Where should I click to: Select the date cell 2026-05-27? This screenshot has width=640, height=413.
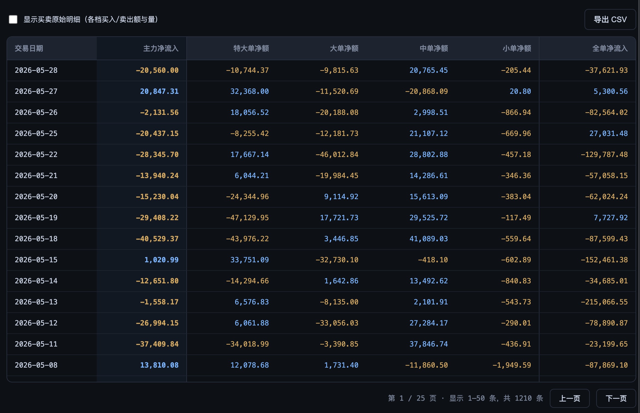(x=36, y=91)
